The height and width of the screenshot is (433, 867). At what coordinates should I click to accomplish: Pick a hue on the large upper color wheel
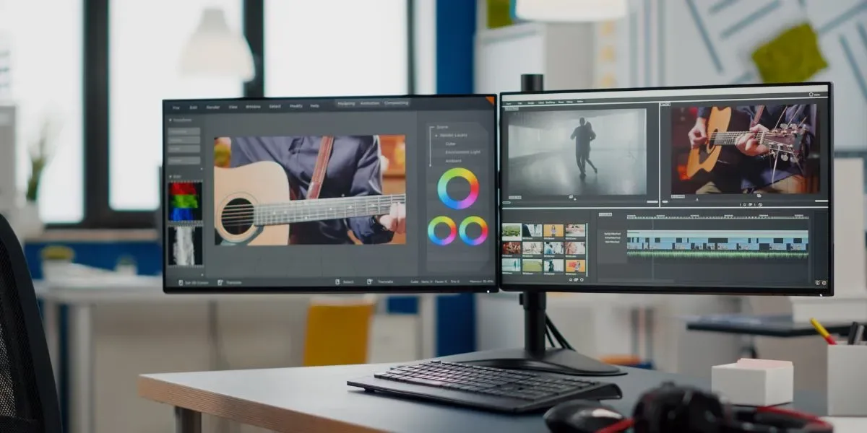[x=458, y=188]
